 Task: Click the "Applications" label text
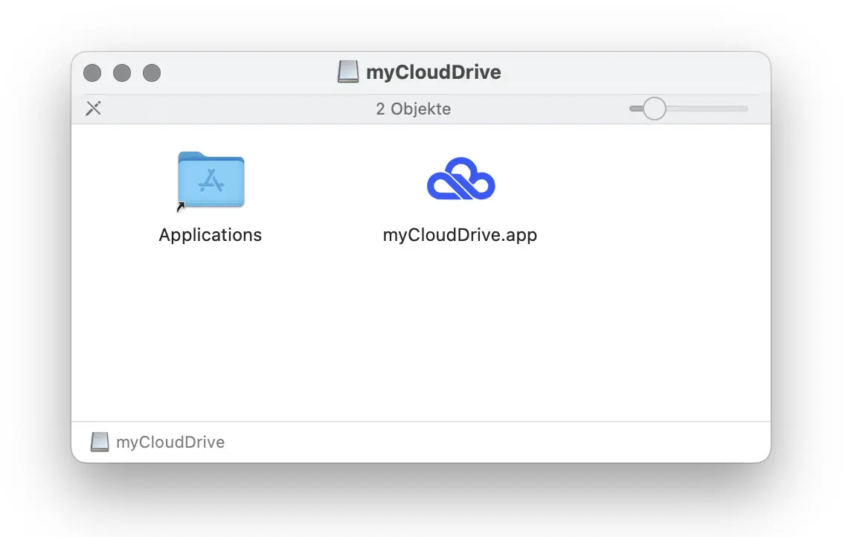tap(210, 235)
